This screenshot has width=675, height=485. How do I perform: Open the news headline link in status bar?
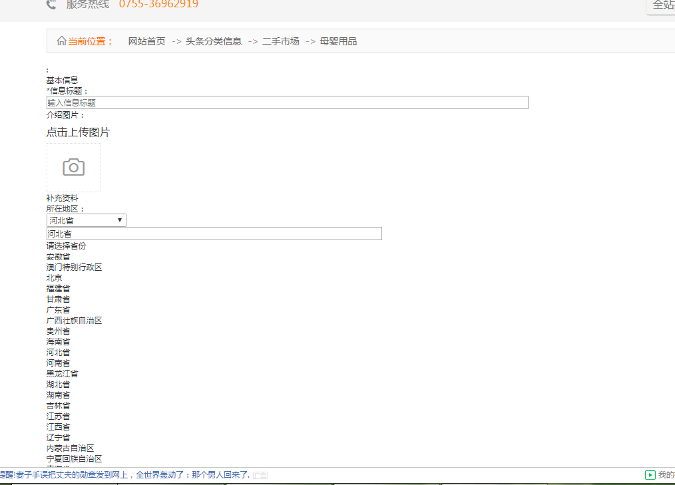[126, 475]
